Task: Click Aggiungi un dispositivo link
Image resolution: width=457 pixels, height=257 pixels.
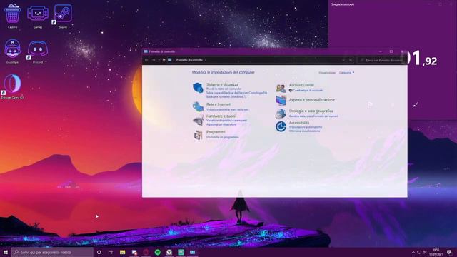Action: pyautogui.click(x=221, y=124)
